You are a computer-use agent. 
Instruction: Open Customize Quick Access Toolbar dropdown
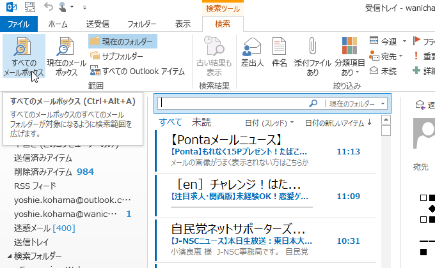84,8
